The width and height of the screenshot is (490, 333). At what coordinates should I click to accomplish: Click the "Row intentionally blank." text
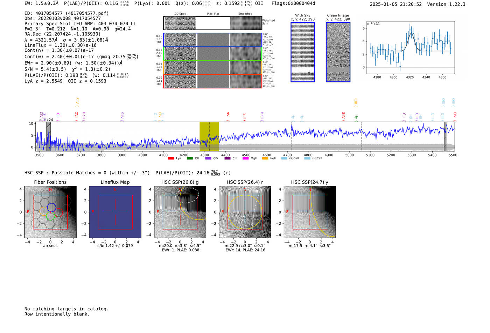pos(57,314)
